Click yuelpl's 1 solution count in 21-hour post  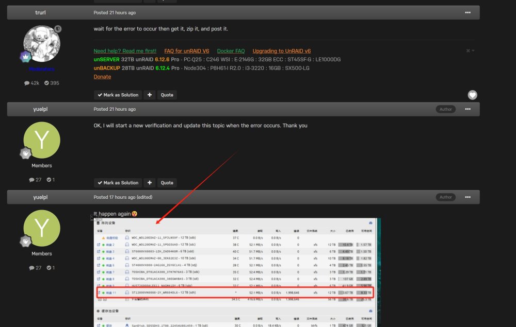click(x=51, y=180)
